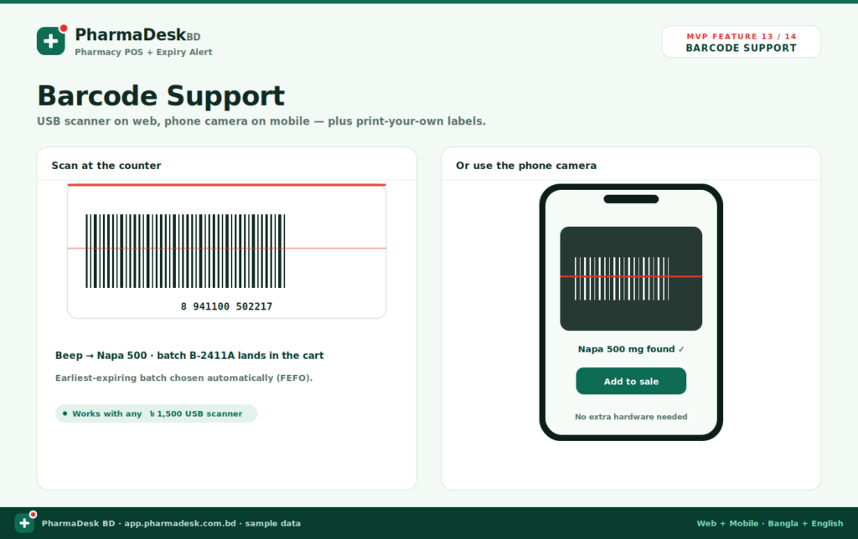Click the large counter barcode image

tap(185, 251)
